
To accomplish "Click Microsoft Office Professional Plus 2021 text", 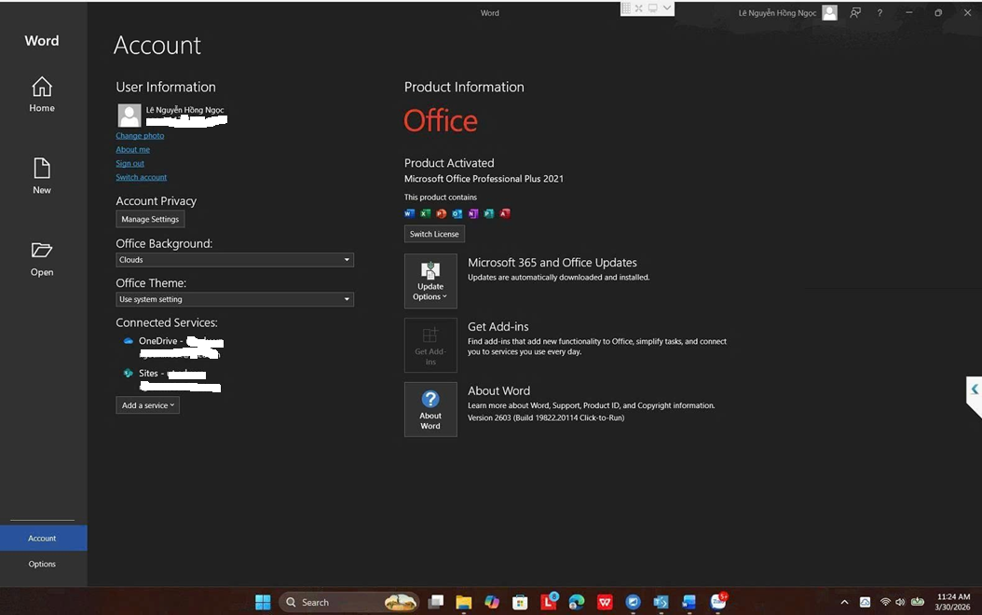I will [x=484, y=179].
